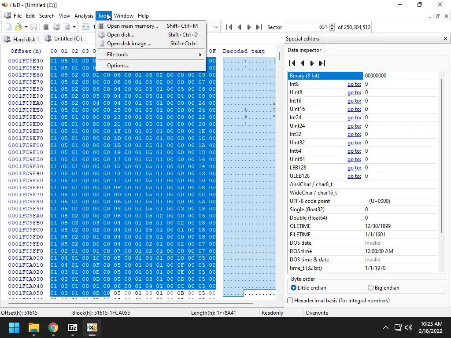Click the Windows Start button
This screenshot has height=338, width=451.
tap(14, 327)
